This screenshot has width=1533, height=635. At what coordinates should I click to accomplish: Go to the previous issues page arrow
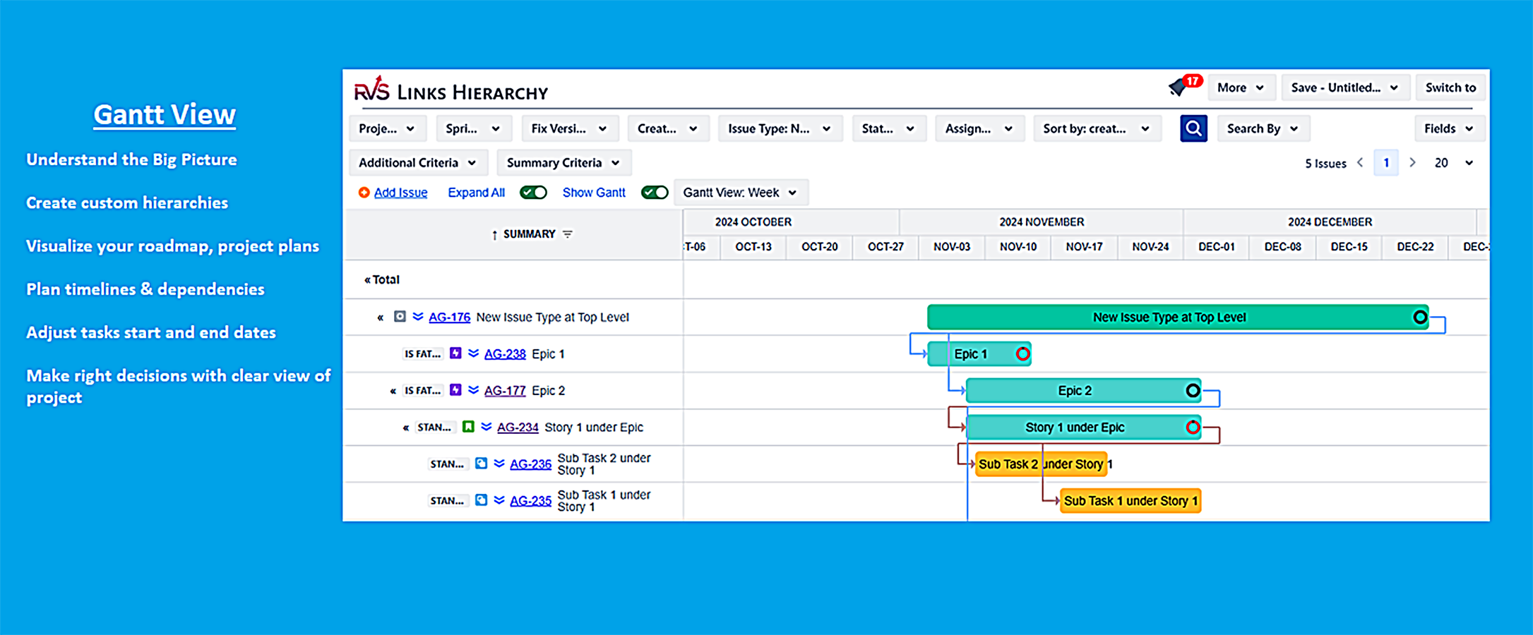tap(1360, 163)
